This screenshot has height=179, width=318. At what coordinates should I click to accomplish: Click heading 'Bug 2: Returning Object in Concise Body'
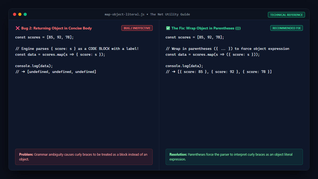coord(56,28)
